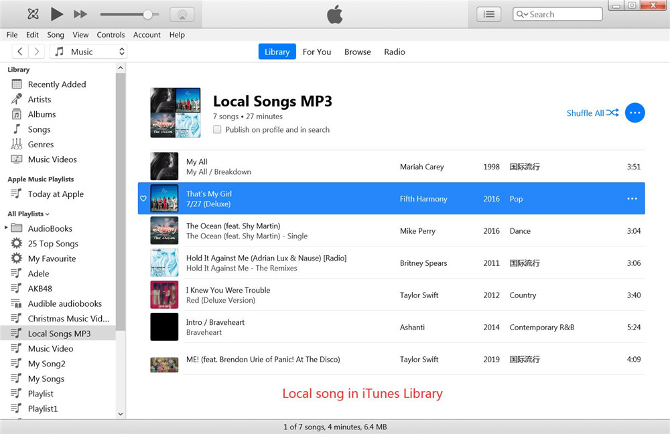This screenshot has height=434, width=670.
Task: Open the blue playlist more-options circle button
Action: click(635, 113)
